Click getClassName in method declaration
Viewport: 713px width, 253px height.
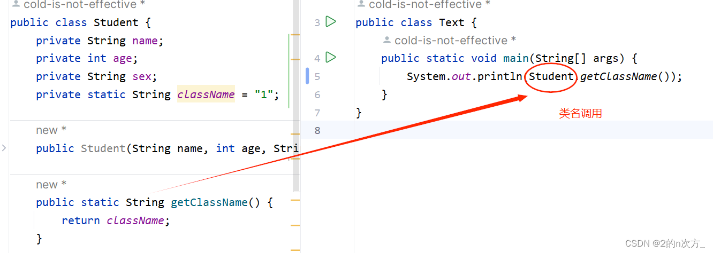coord(209,202)
